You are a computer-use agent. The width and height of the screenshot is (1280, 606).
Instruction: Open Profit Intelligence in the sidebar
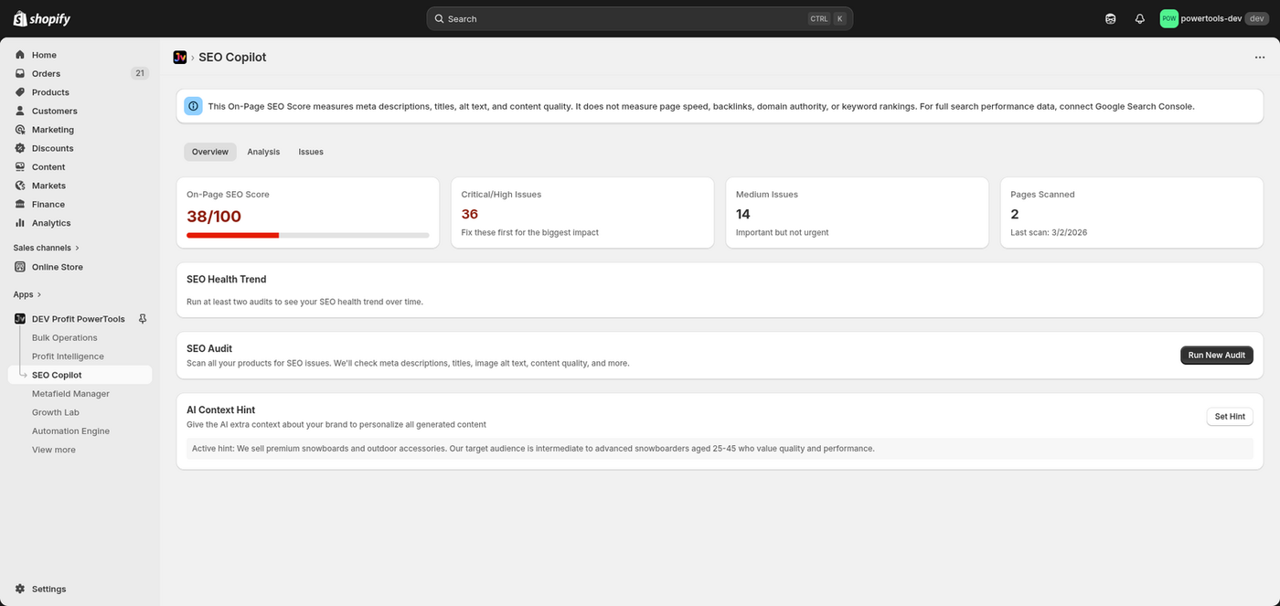(x=68, y=356)
